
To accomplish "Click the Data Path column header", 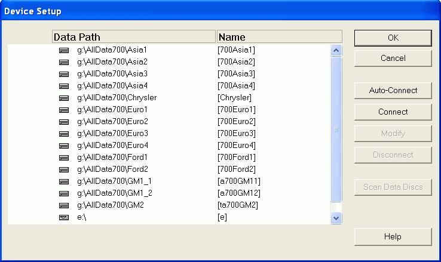I will [134, 37].
